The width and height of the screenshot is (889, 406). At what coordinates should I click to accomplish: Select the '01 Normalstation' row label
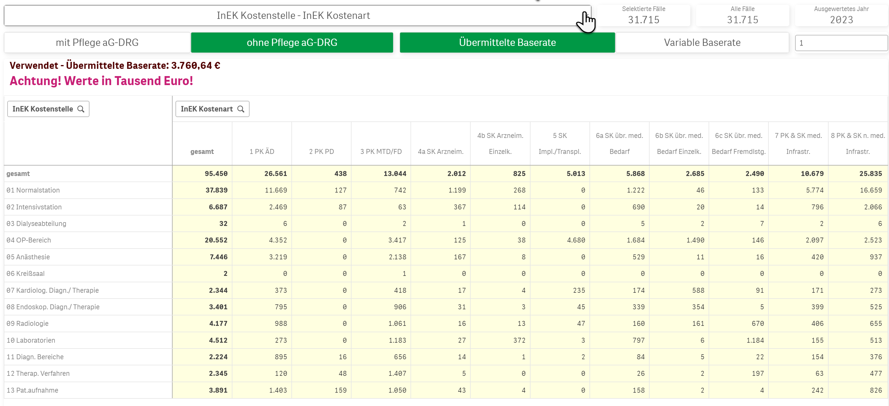[33, 190]
